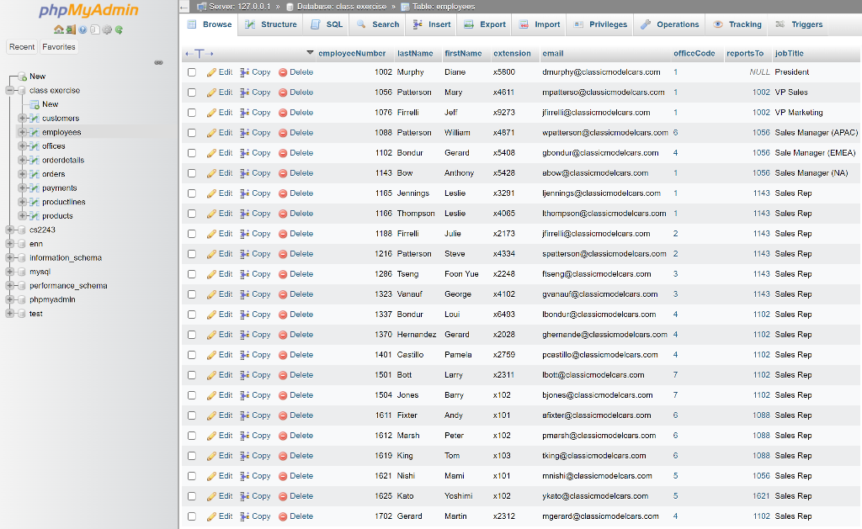Viewport: 862px width, 529px height.
Task: Delete the row for employee 1619 King
Action: (295, 455)
